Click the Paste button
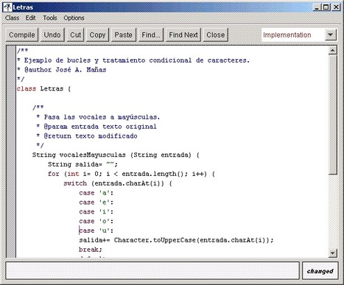Image resolution: width=344 pixels, height=285 pixels. point(124,35)
